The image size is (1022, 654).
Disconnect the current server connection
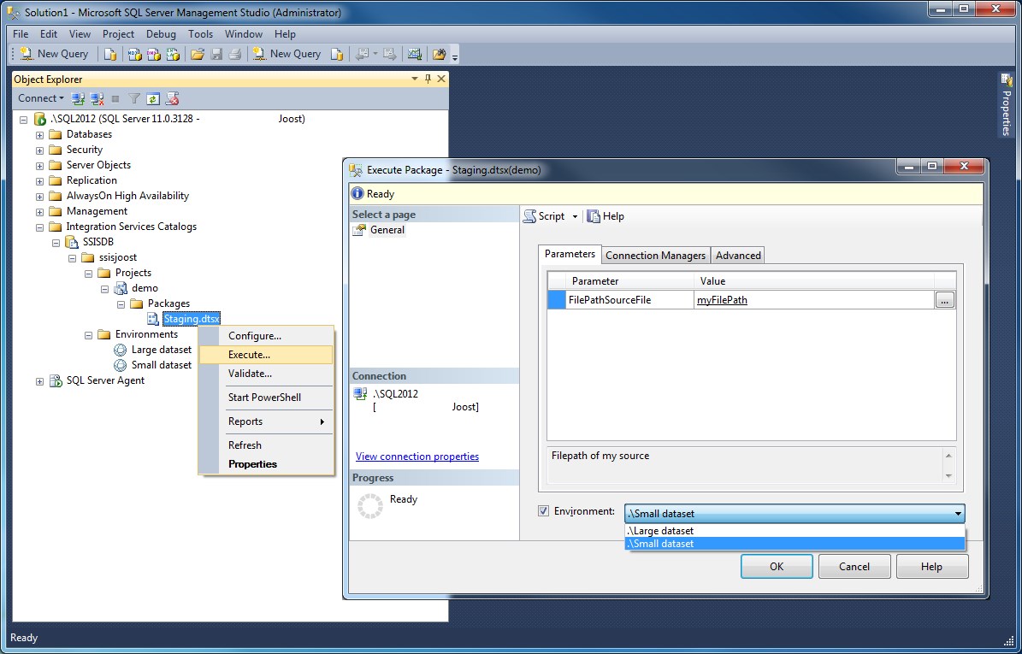coord(97,98)
